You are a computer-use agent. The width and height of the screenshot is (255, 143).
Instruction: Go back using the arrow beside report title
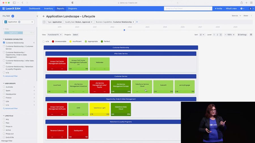click(x=44, y=16)
